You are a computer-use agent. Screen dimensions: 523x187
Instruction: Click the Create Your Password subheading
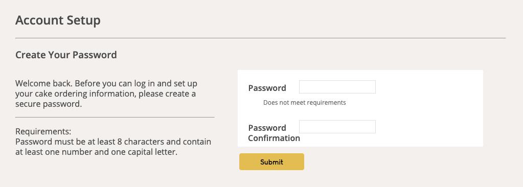(x=66, y=55)
